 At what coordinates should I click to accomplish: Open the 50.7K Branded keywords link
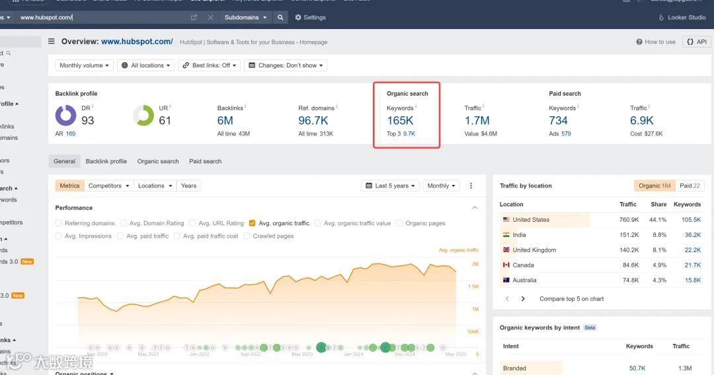(x=637, y=368)
